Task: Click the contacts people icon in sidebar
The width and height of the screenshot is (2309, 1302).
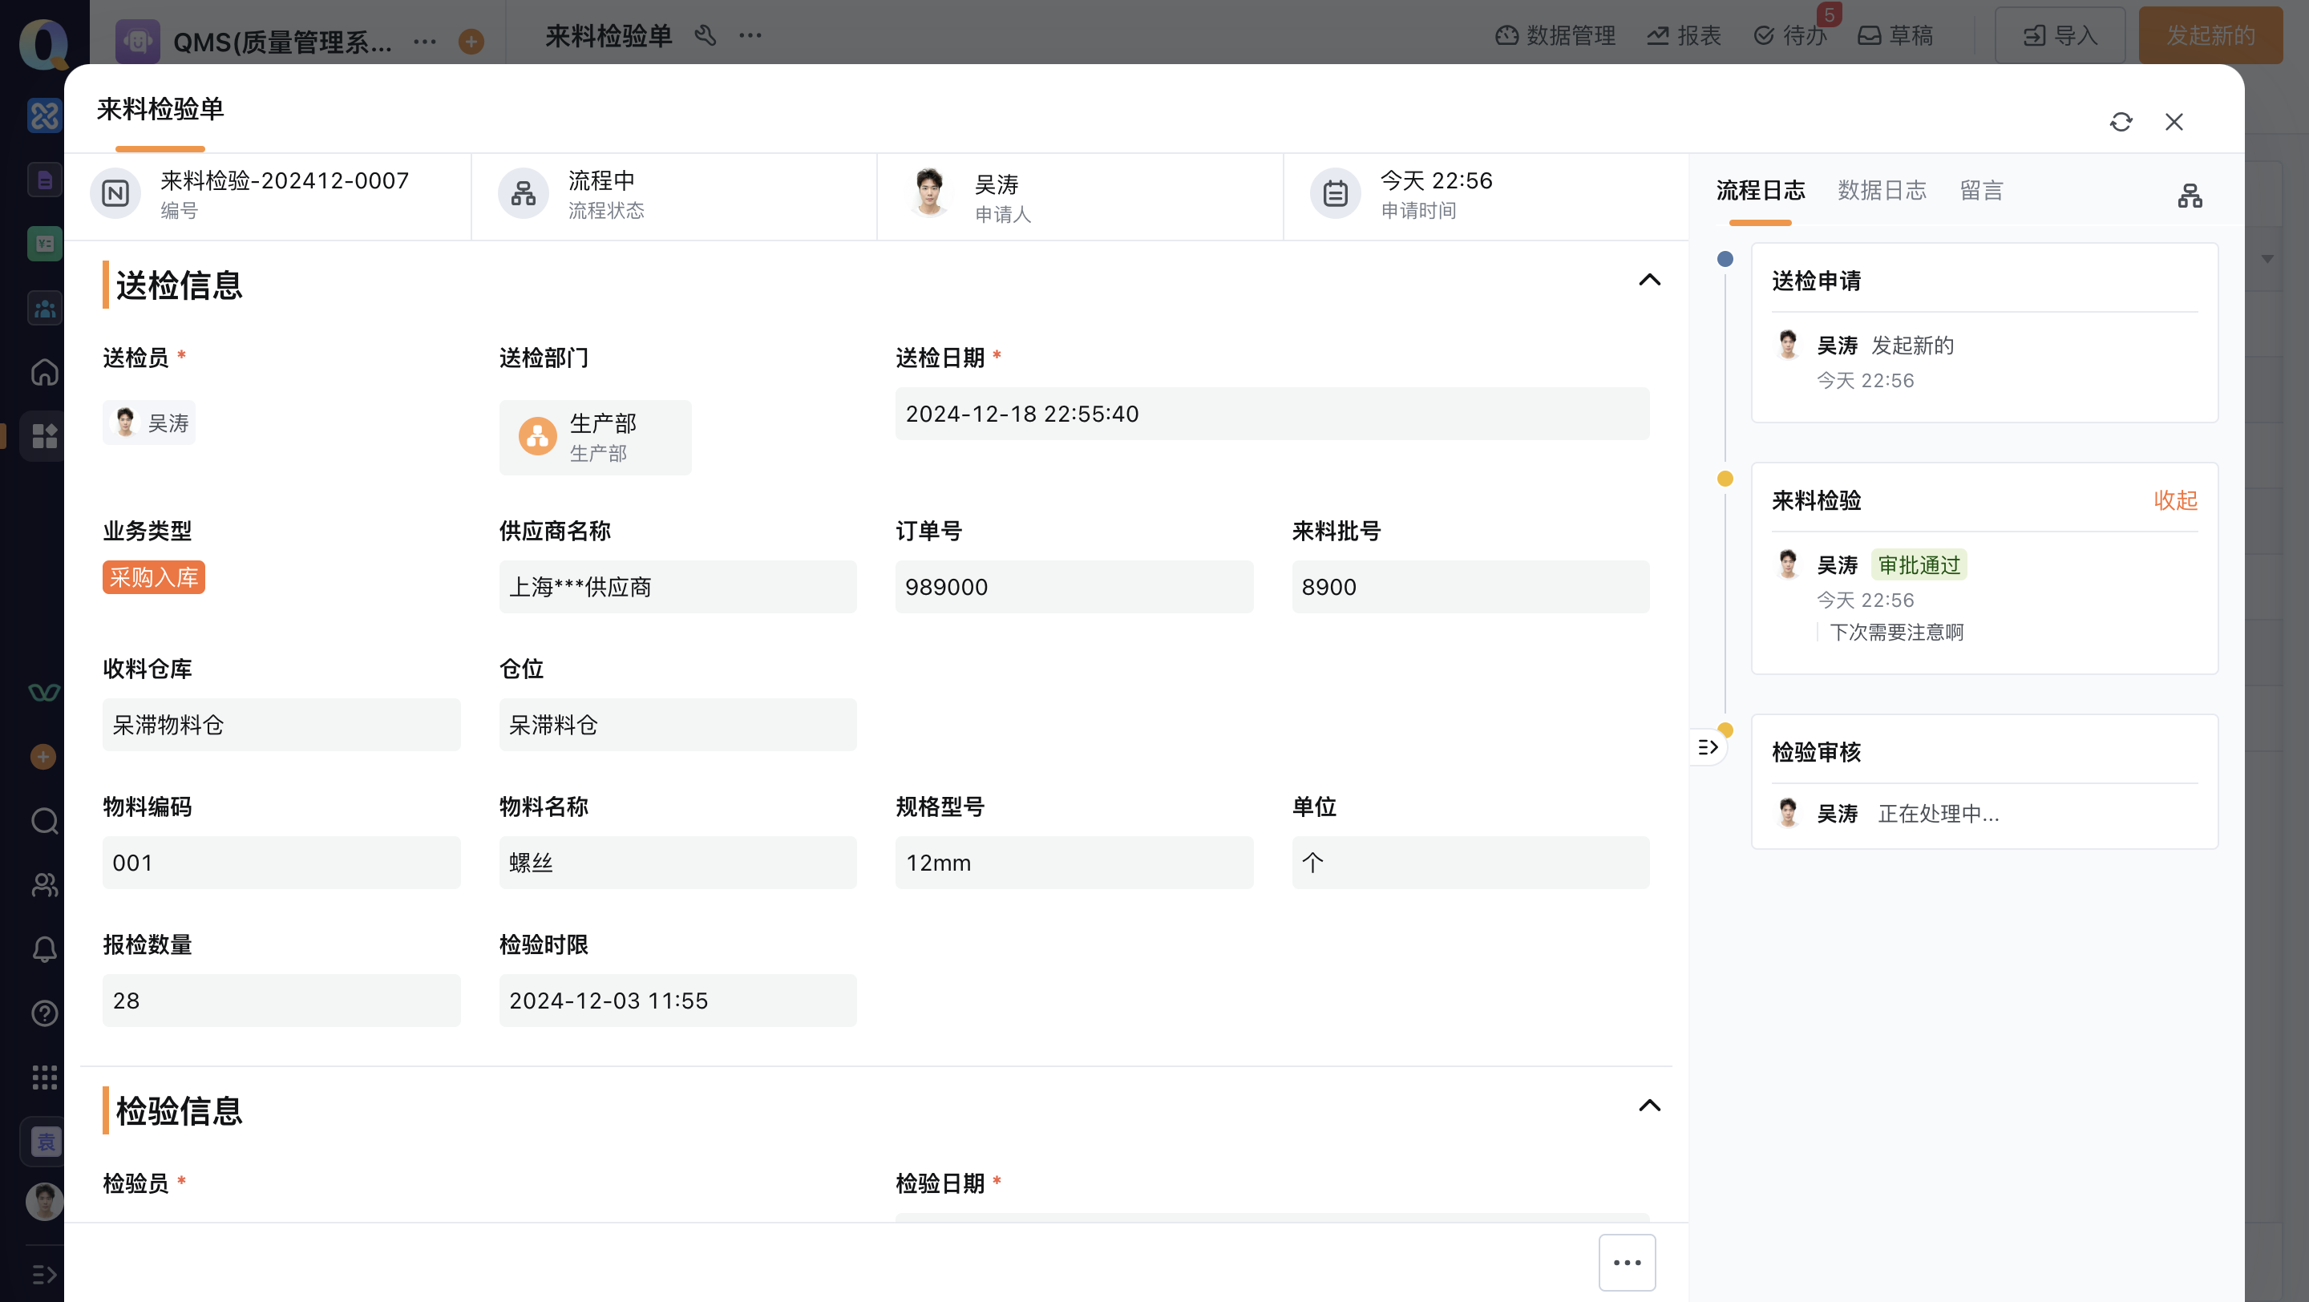Action: [x=44, y=885]
